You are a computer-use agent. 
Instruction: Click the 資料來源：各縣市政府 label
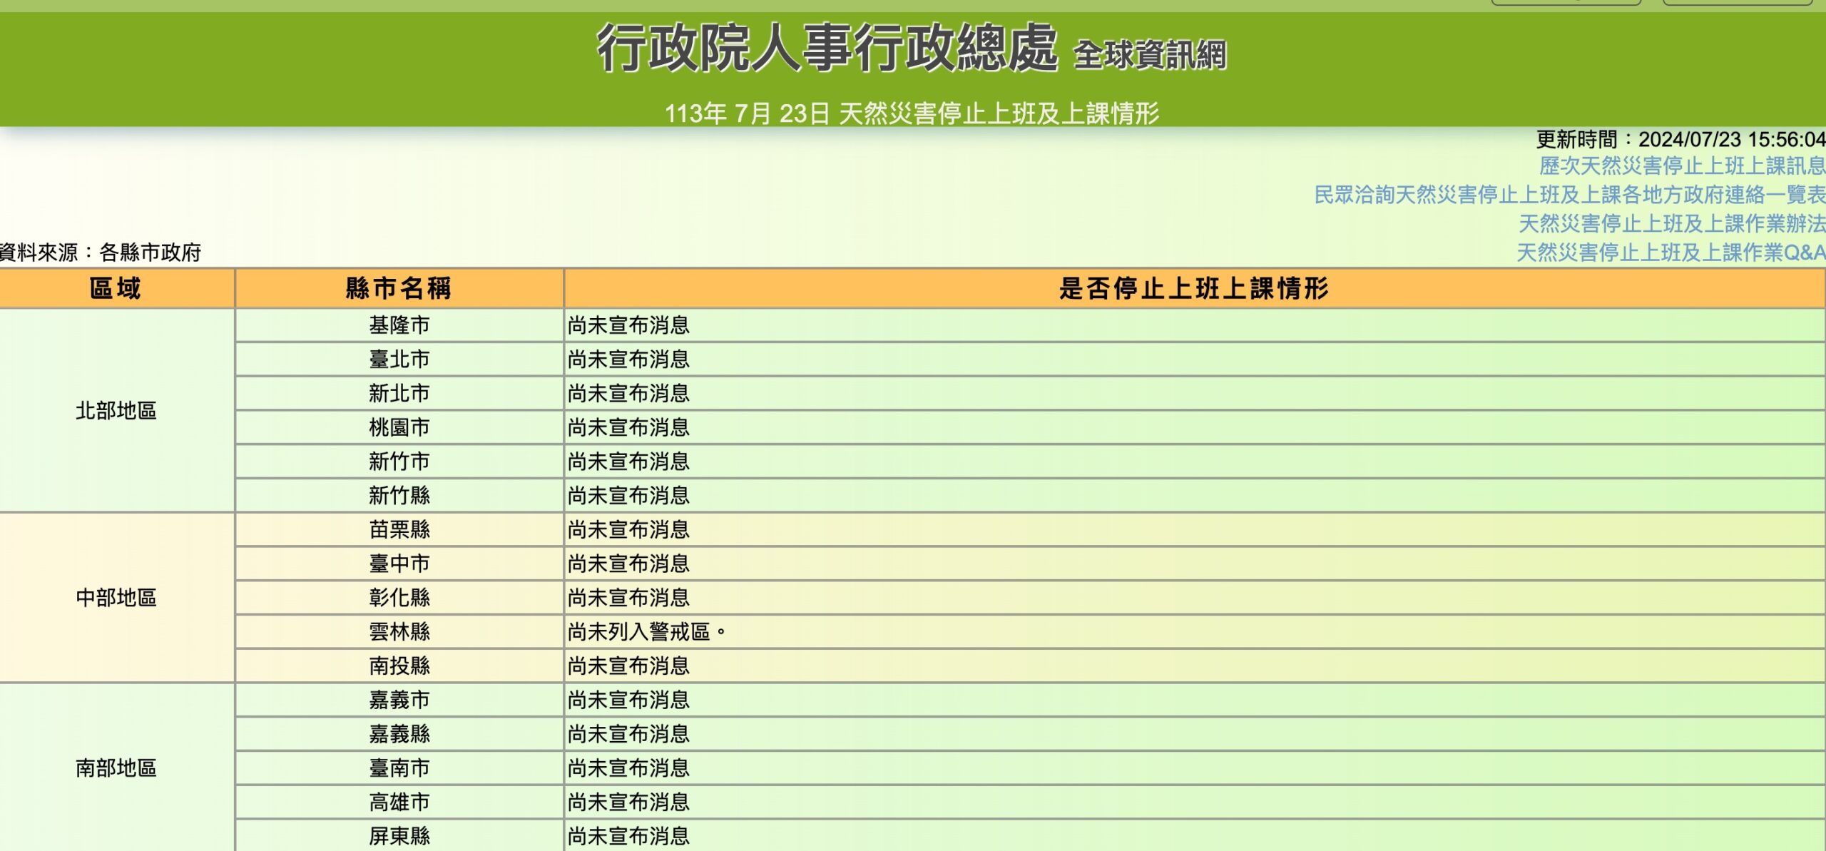[x=101, y=253]
